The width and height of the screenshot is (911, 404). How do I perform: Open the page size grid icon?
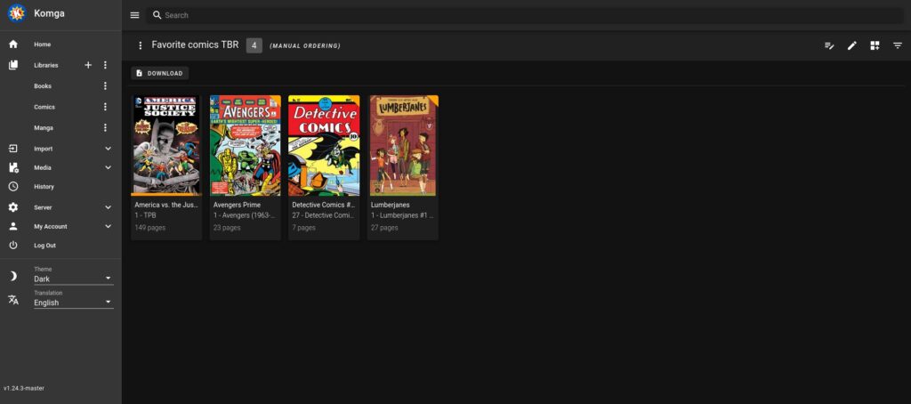pyautogui.click(x=875, y=45)
